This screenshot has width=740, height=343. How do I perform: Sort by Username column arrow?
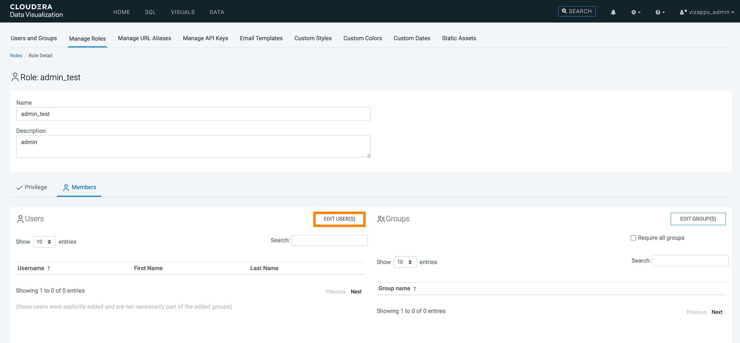tap(49, 268)
